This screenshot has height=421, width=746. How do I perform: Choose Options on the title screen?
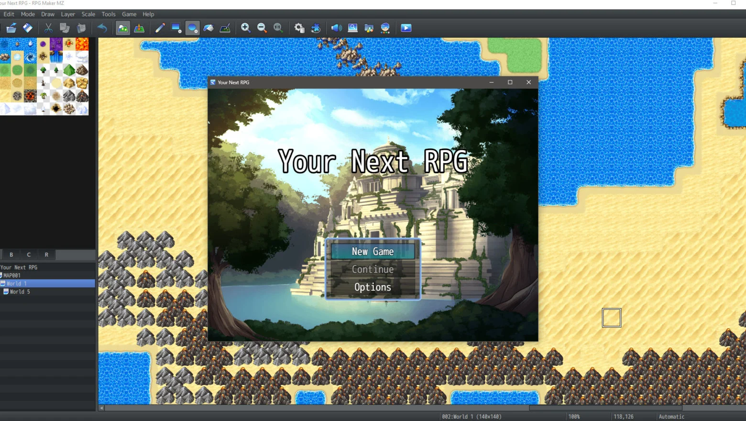pos(373,287)
